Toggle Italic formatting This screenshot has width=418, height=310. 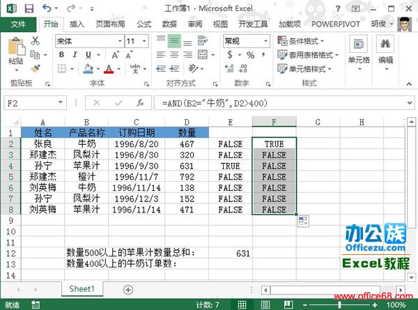[x=75, y=54]
